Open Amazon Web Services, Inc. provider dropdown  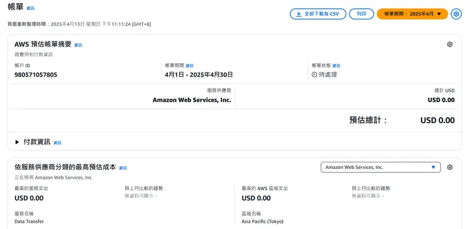pyautogui.click(x=381, y=168)
